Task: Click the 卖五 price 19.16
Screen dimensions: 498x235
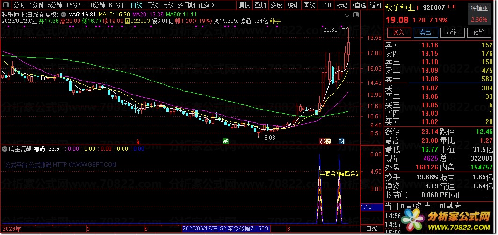Action: pyautogui.click(x=430, y=45)
